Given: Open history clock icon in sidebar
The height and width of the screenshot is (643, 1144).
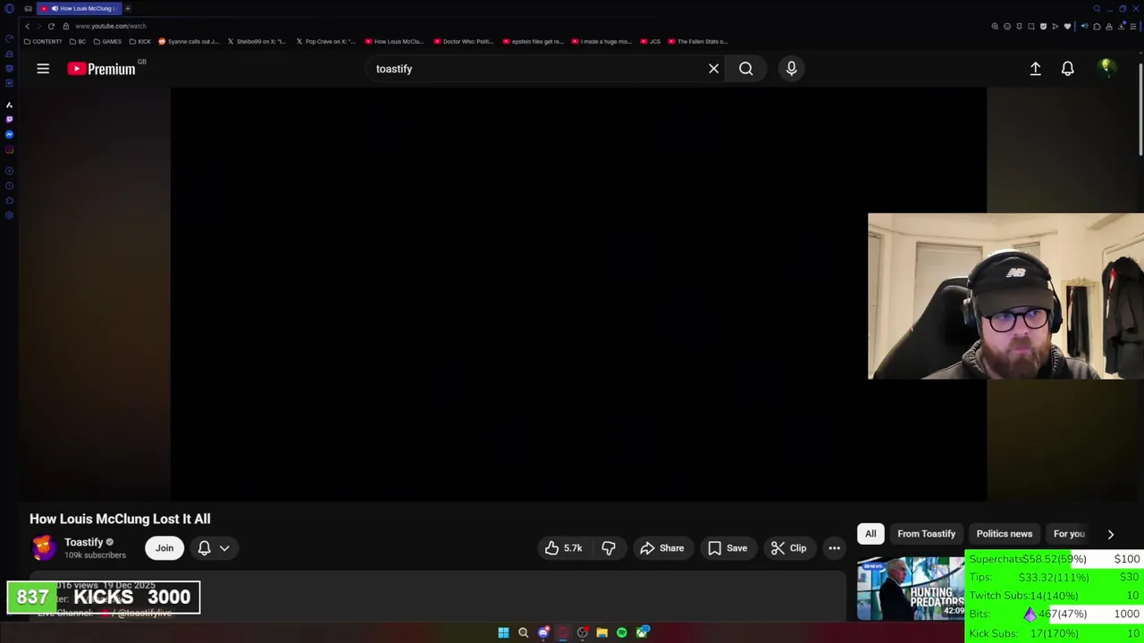Looking at the screenshot, I should coord(9,186).
